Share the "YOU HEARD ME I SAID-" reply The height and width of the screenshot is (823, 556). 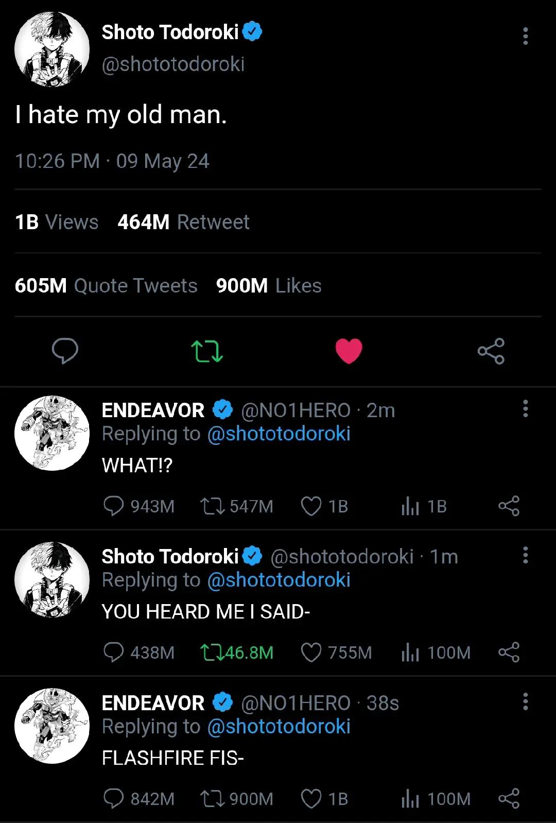[x=509, y=653]
